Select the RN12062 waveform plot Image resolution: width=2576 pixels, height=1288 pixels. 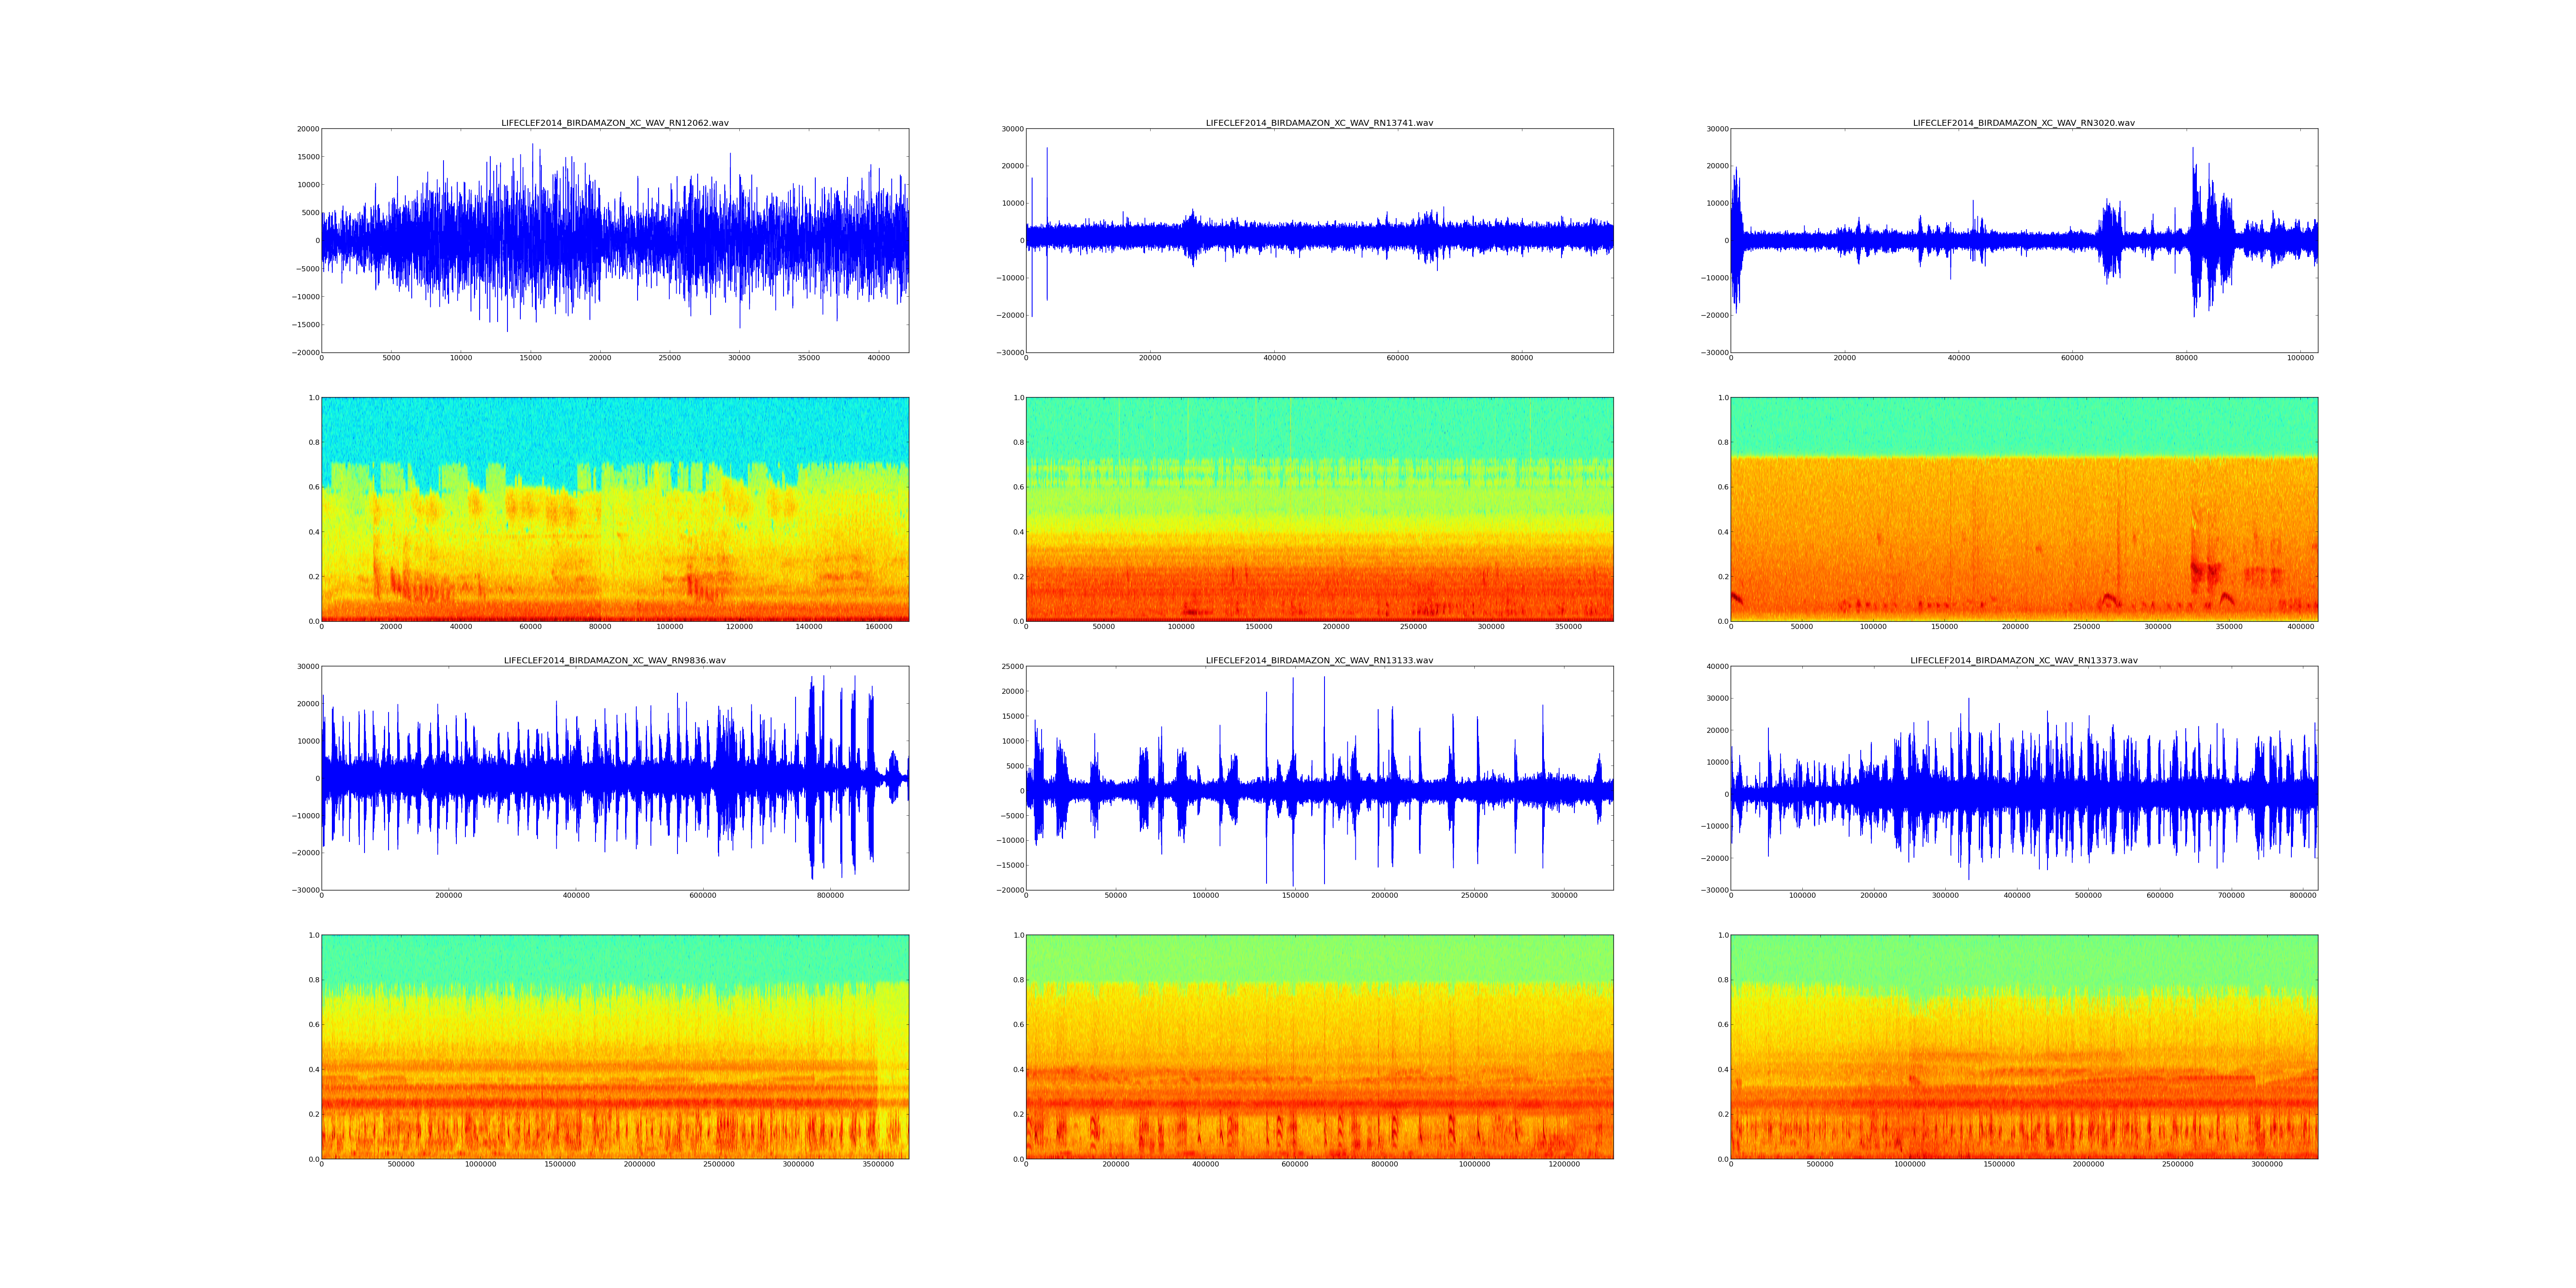pos(614,240)
